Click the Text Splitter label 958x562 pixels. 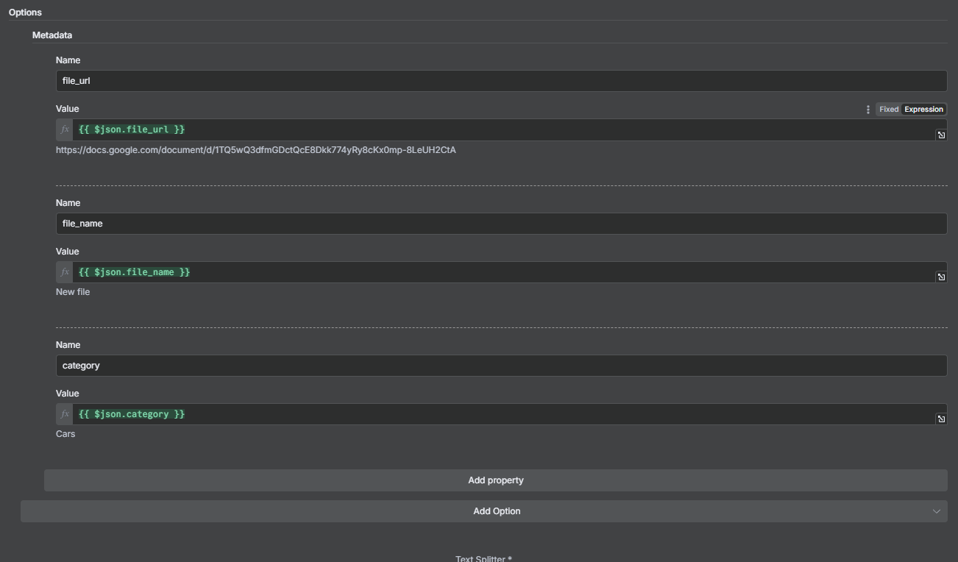point(483,558)
